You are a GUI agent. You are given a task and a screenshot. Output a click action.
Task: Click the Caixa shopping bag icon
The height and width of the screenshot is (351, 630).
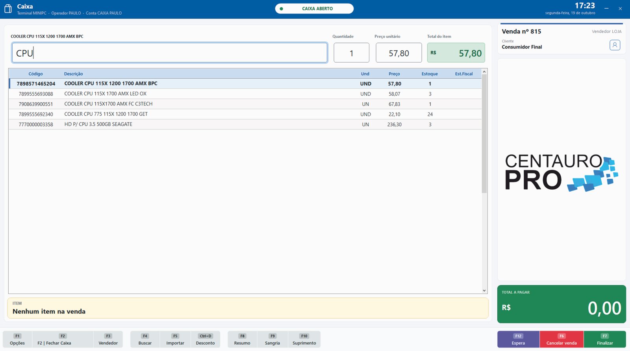(8, 9)
